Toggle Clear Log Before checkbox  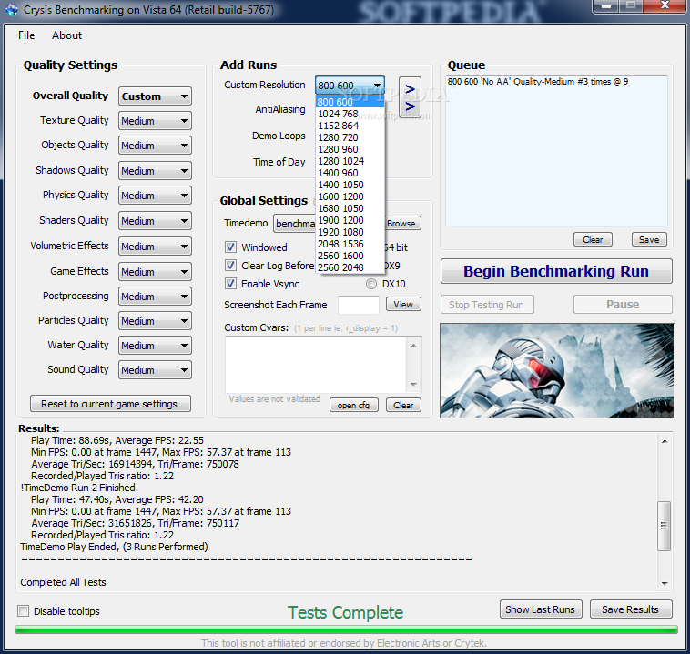(230, 266)
